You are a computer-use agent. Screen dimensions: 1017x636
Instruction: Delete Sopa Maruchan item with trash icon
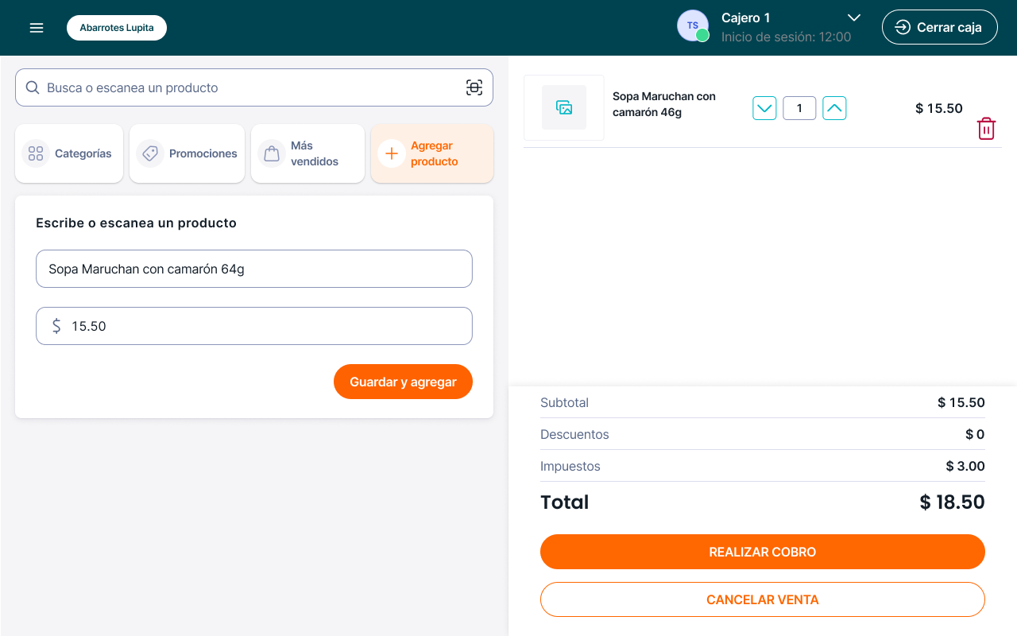(x=986, y=129)
